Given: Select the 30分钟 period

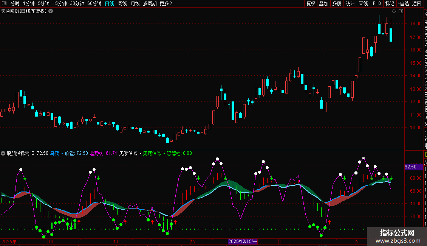Looking at the screenshot, I should [77, 3].
